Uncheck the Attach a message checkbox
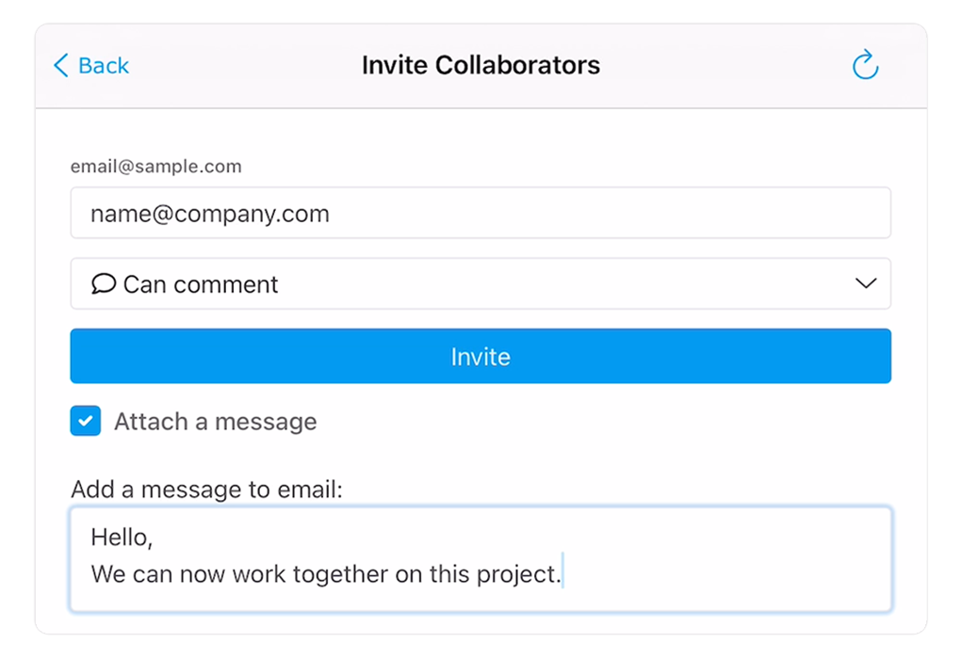Screen dimensions: 961x659 (86, 421)
